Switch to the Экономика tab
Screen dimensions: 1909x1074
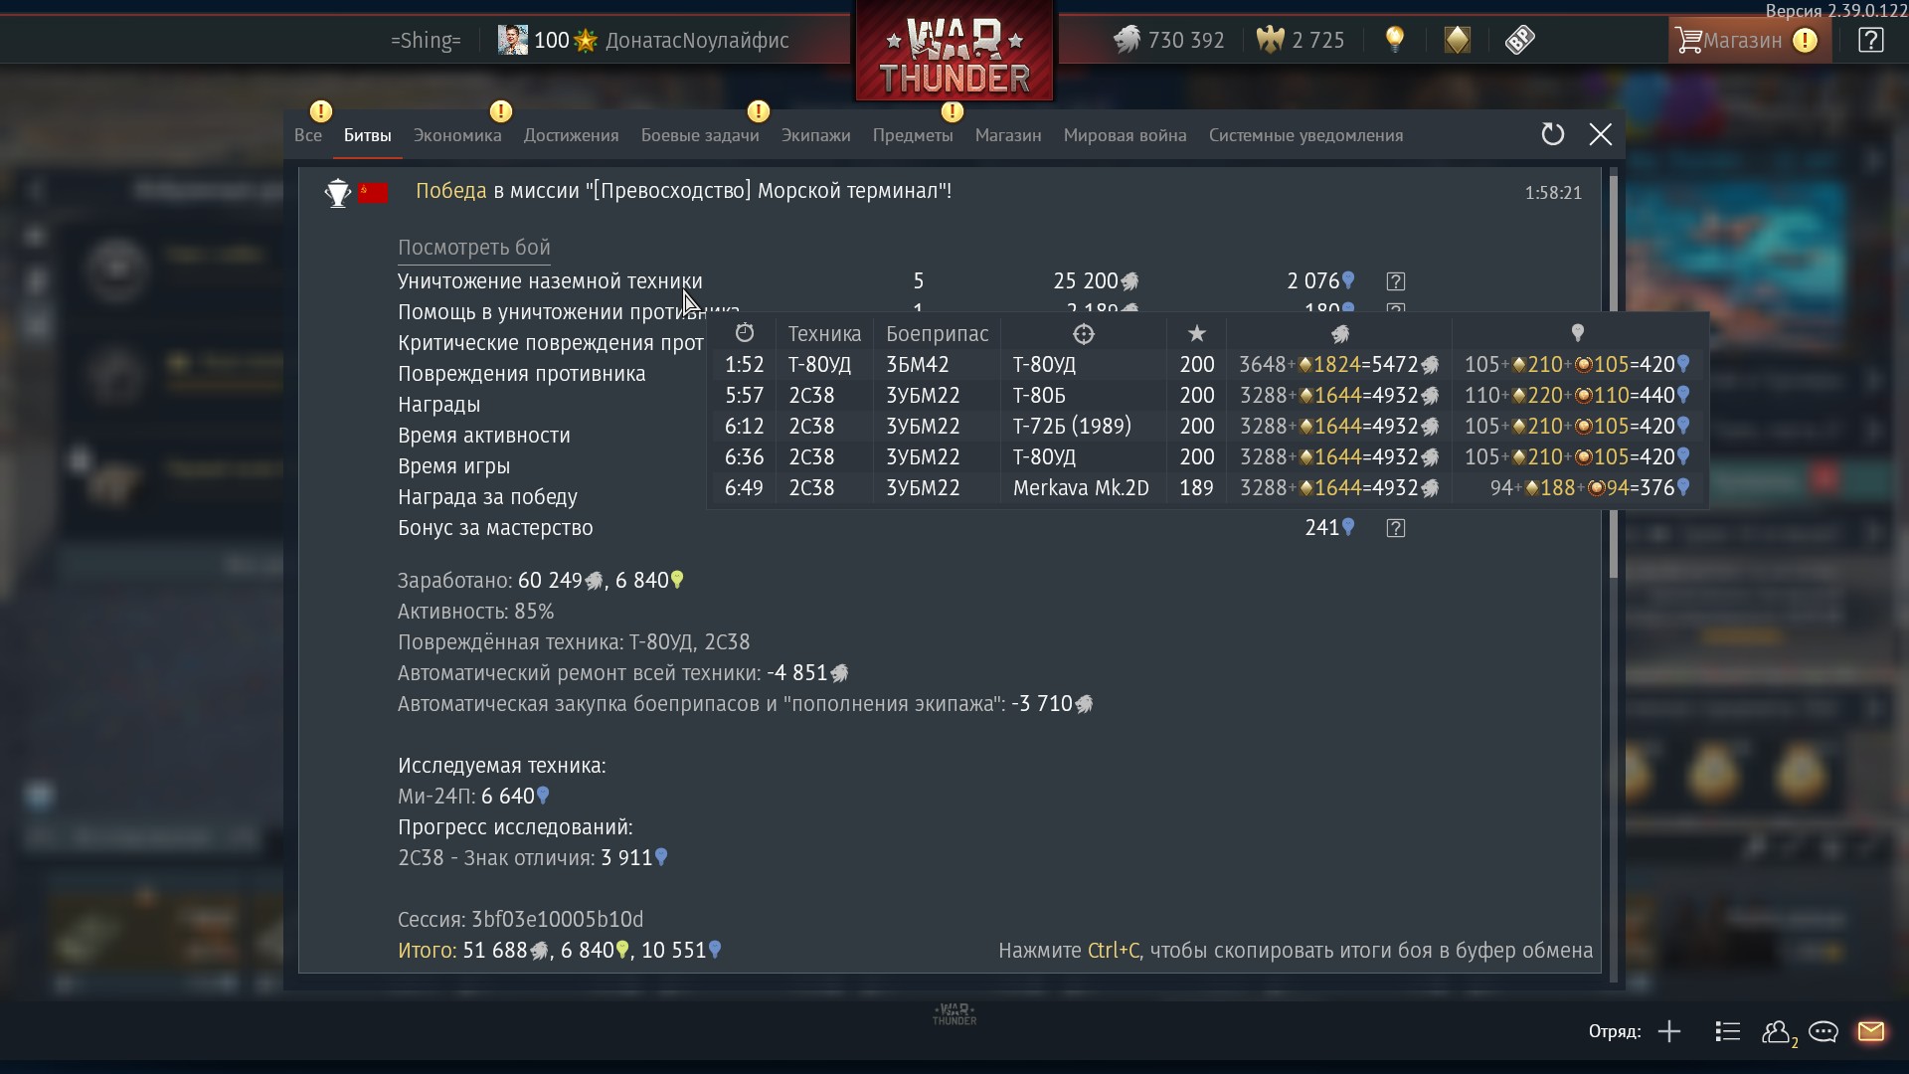pyautogui.click(x=457, y=135)
